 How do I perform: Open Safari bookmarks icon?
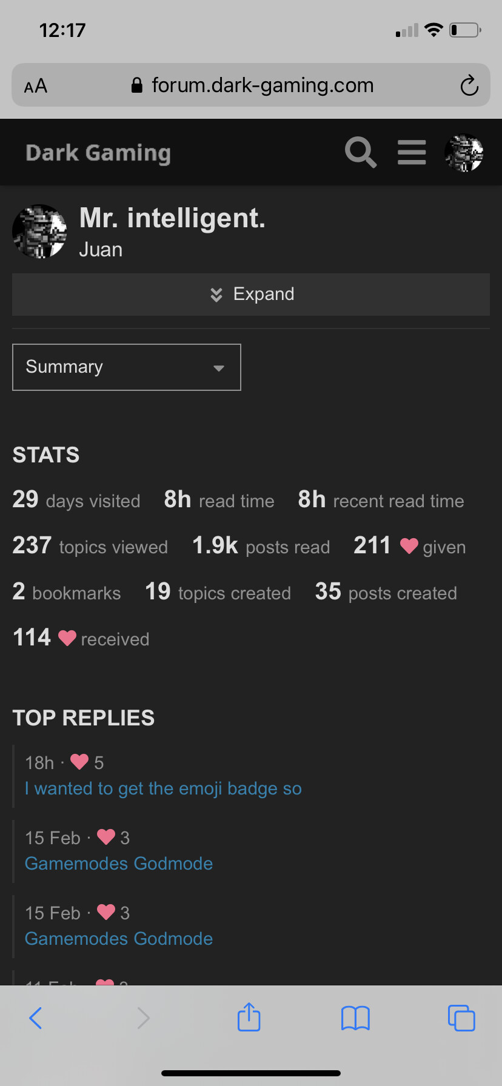pyautogui.click(x=355, y=1018)
